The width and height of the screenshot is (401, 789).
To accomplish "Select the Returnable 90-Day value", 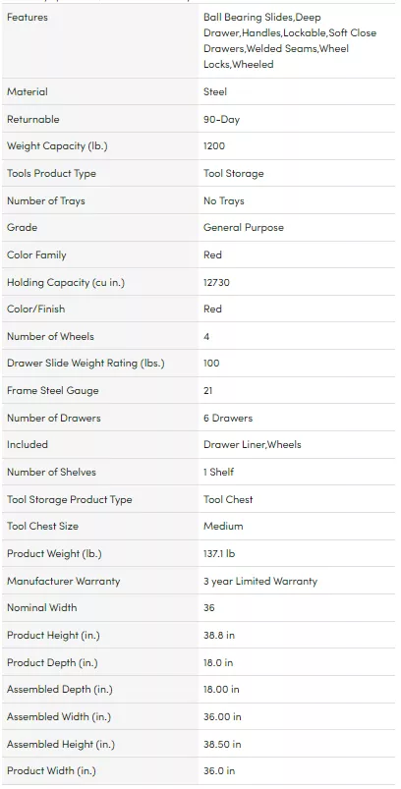I will point(221,119).
